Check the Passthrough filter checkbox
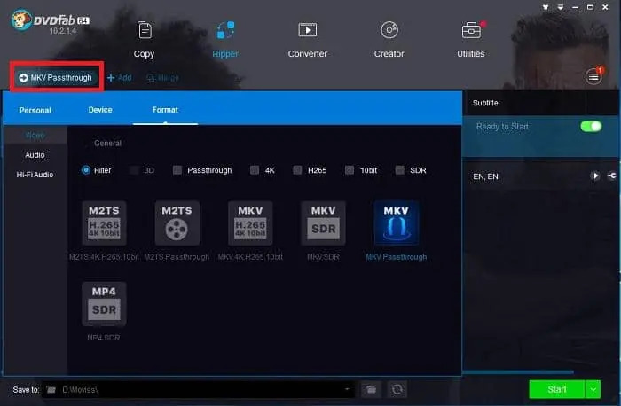Viewport: 621px width, 406px height. 177,170
